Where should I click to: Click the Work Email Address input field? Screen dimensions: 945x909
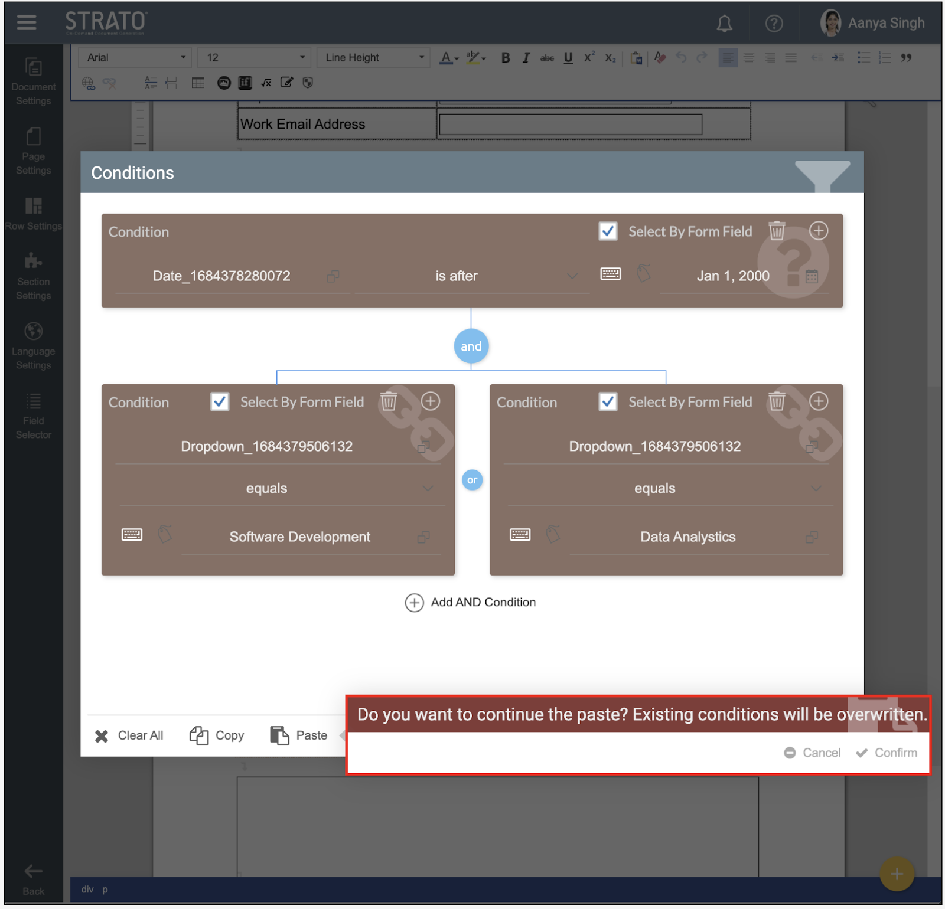571,125
